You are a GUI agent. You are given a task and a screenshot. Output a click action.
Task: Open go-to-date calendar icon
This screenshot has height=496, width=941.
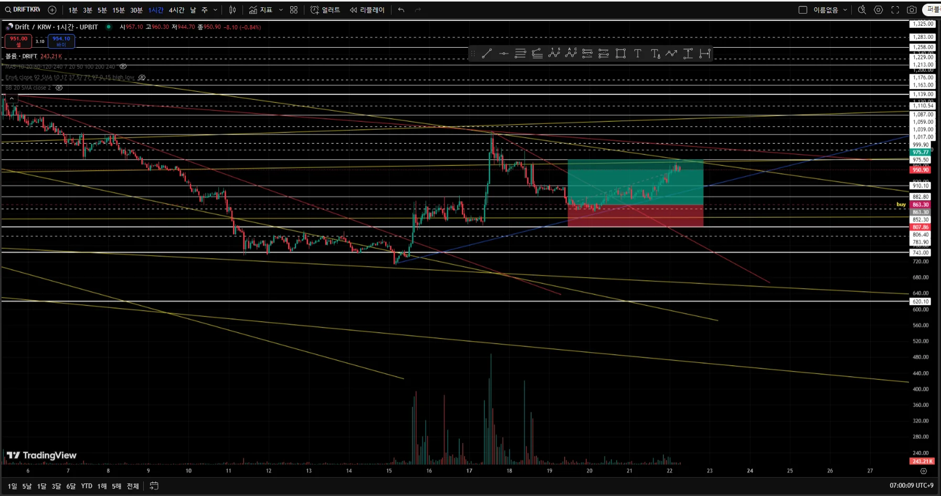coord(154,486)
